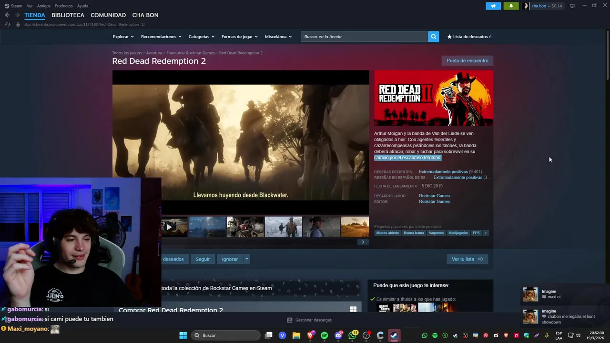Click the page's vertical scrollbar

click(x=607, y=55)
